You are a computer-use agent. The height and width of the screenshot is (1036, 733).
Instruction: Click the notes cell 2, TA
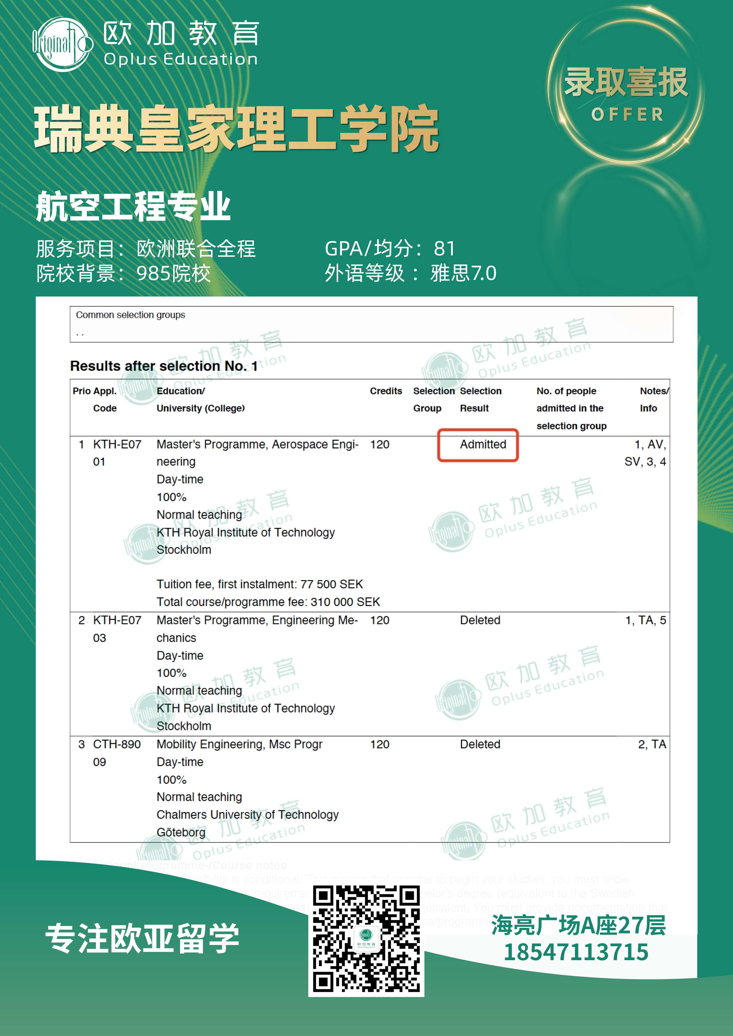[652, 745]
